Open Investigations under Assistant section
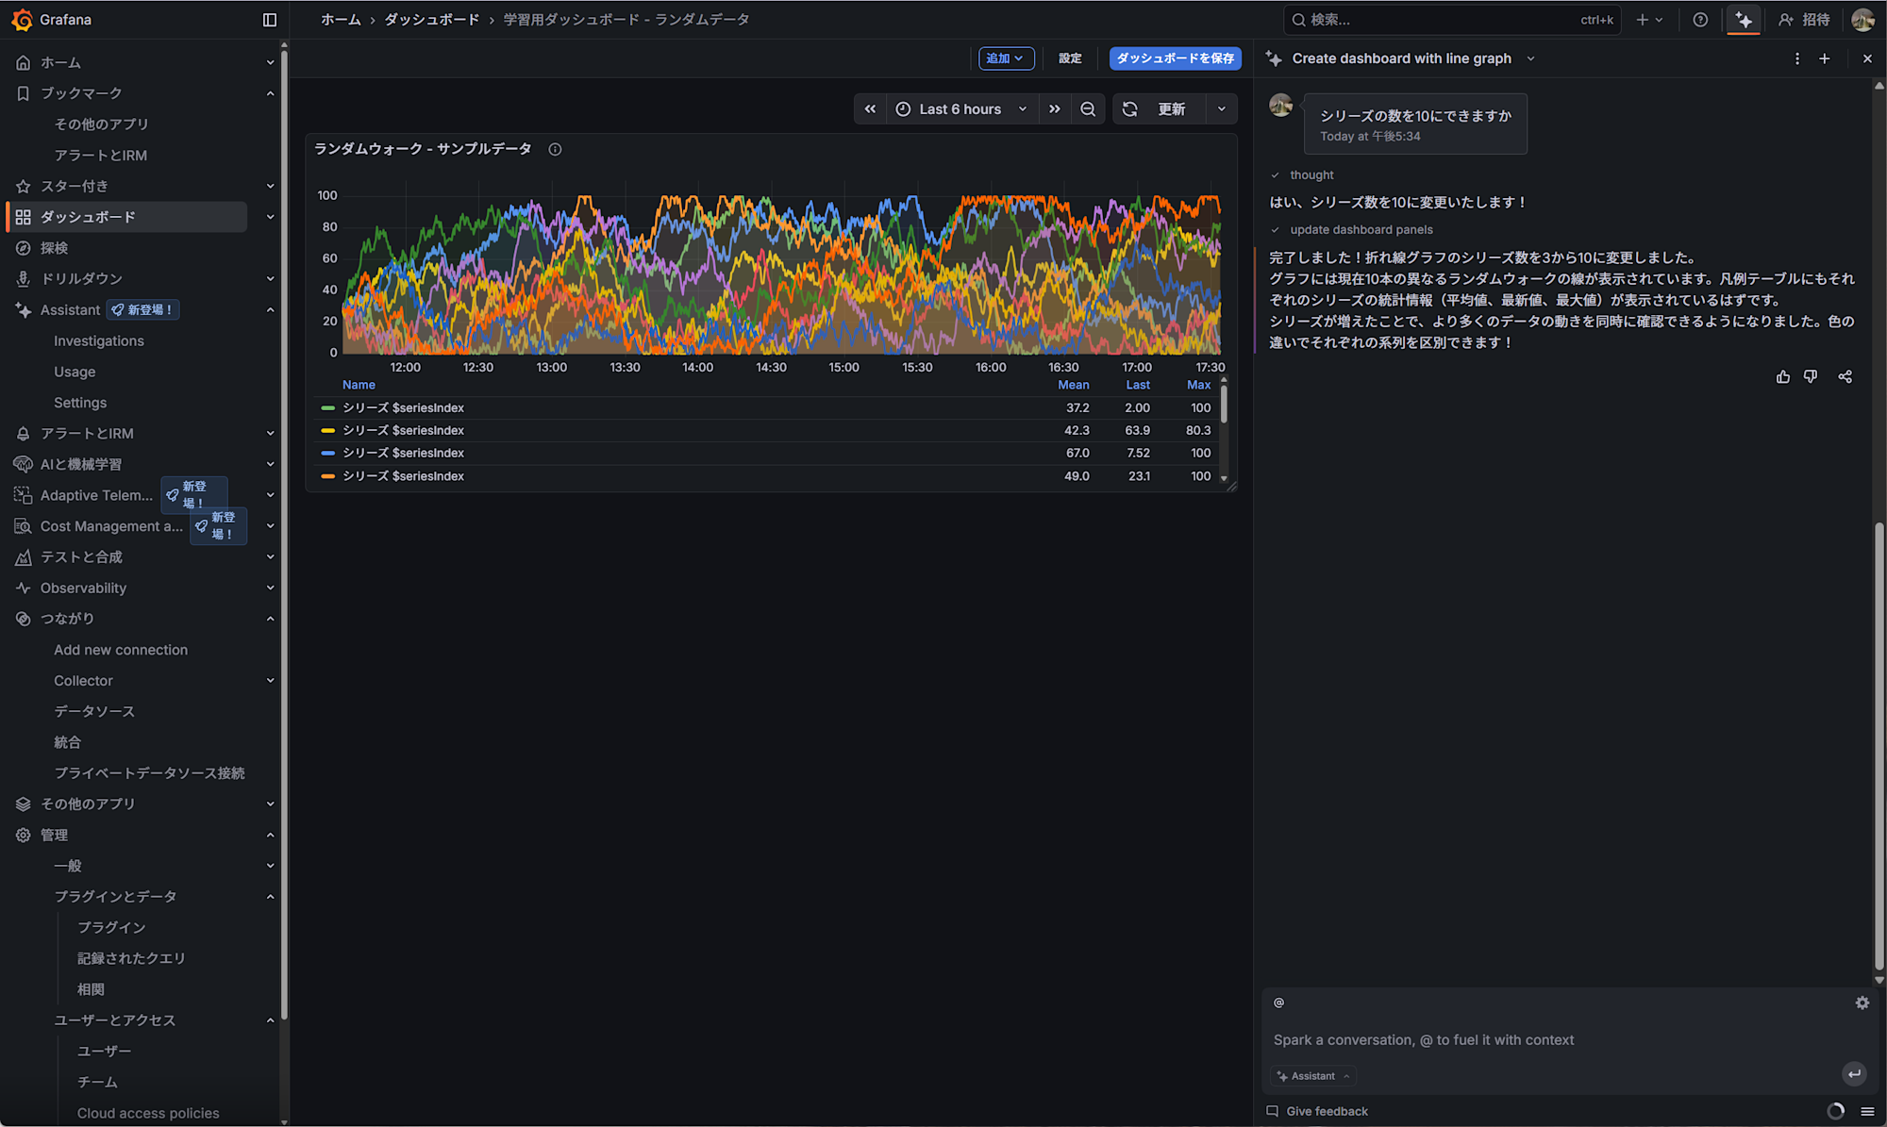Image resolution: width=1887 pixels, height=1127 pixels. click(x=99, y=340)
